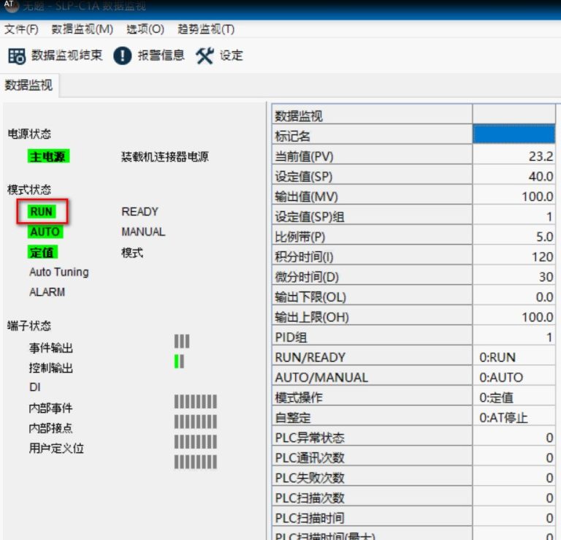Click the MANUAL mode label
This screenshot has width=561, height=540.
click(143, 232)
